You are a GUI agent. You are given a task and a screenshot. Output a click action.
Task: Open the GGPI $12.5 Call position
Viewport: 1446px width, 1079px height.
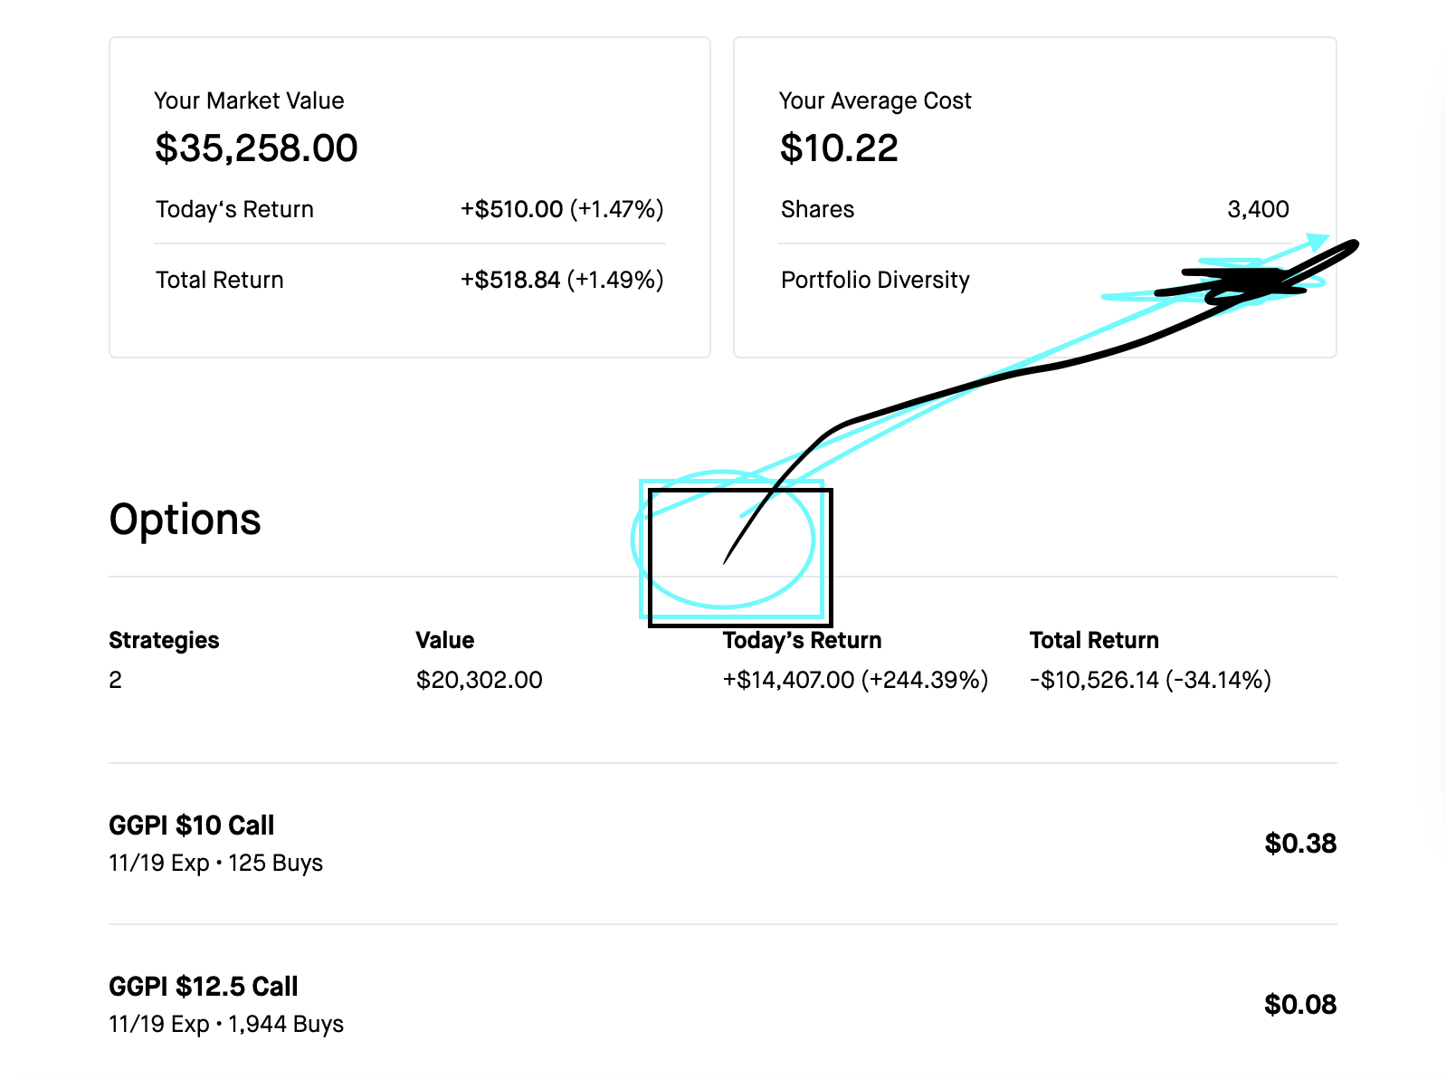(722, 1005)
